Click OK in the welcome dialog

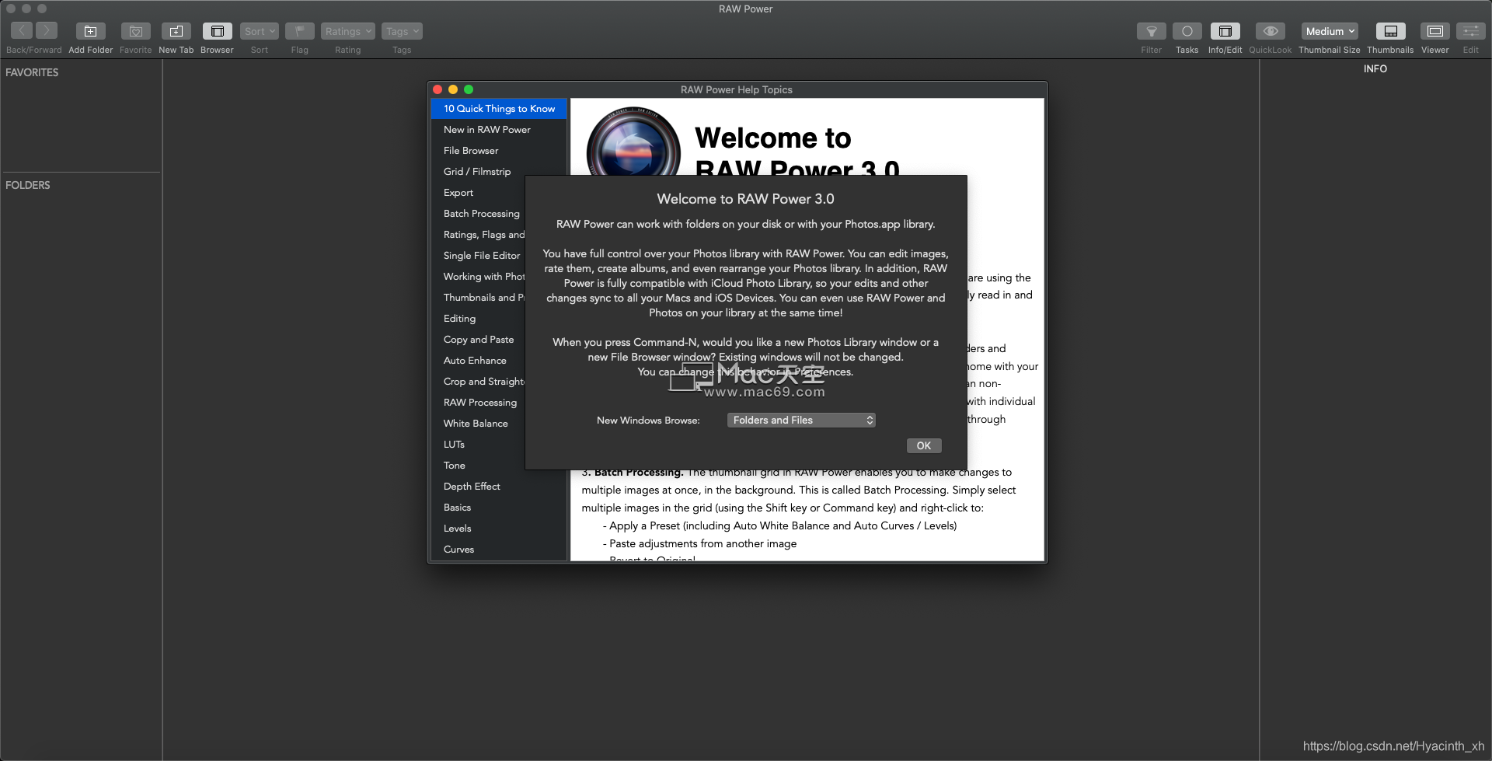tap(924, 445)
